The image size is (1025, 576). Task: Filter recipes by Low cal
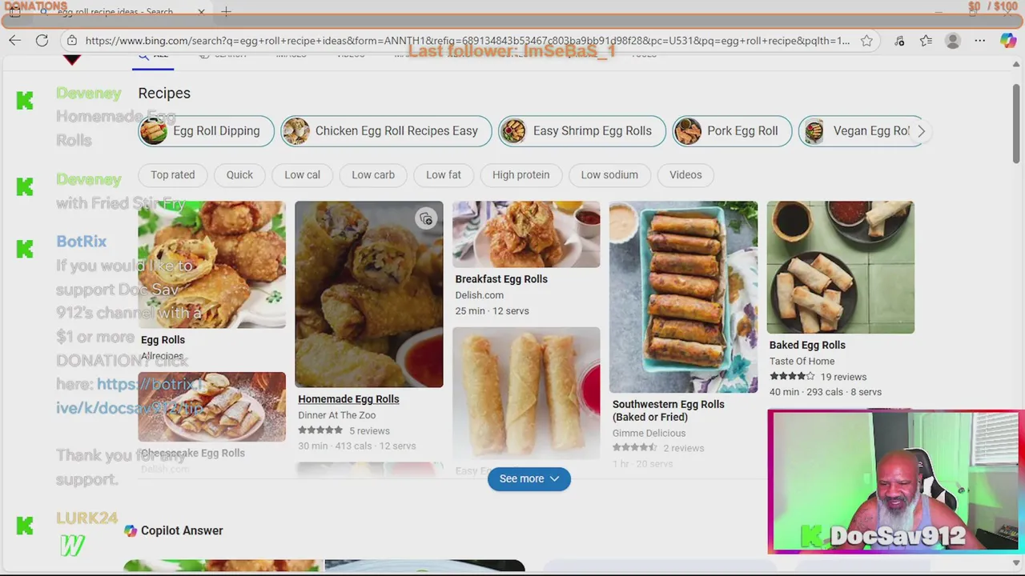tap(302, 174)
